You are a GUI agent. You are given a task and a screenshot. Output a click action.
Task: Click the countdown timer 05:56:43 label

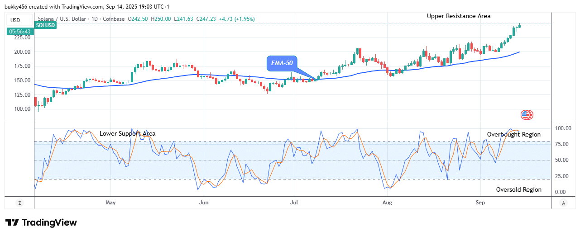click(19, 32)
